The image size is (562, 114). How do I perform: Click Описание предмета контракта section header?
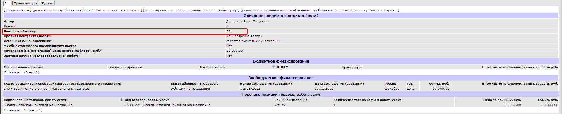[x=281, y=16]
